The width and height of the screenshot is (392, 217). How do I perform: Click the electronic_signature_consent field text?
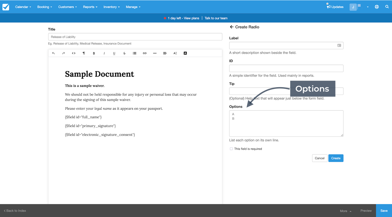click(x=100, y=135)
